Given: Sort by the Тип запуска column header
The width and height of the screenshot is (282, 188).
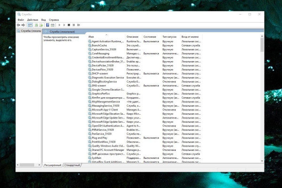Looking at the screenshot, I should [171, 37].
